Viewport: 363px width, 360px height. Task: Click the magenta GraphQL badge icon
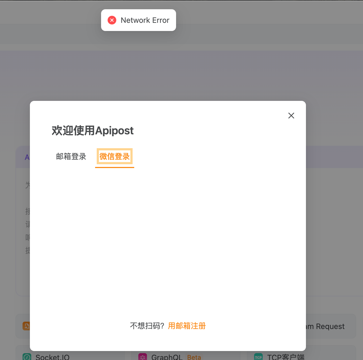143,356
